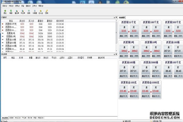Viewport: 183px width, 122px height.
Task: Sort by the 卖出价 column header
Action: pos(22,21)
